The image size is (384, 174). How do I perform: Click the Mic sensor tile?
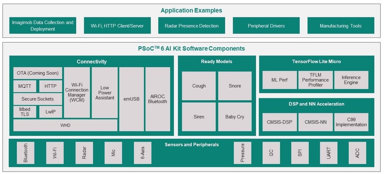tap(113, 153)
